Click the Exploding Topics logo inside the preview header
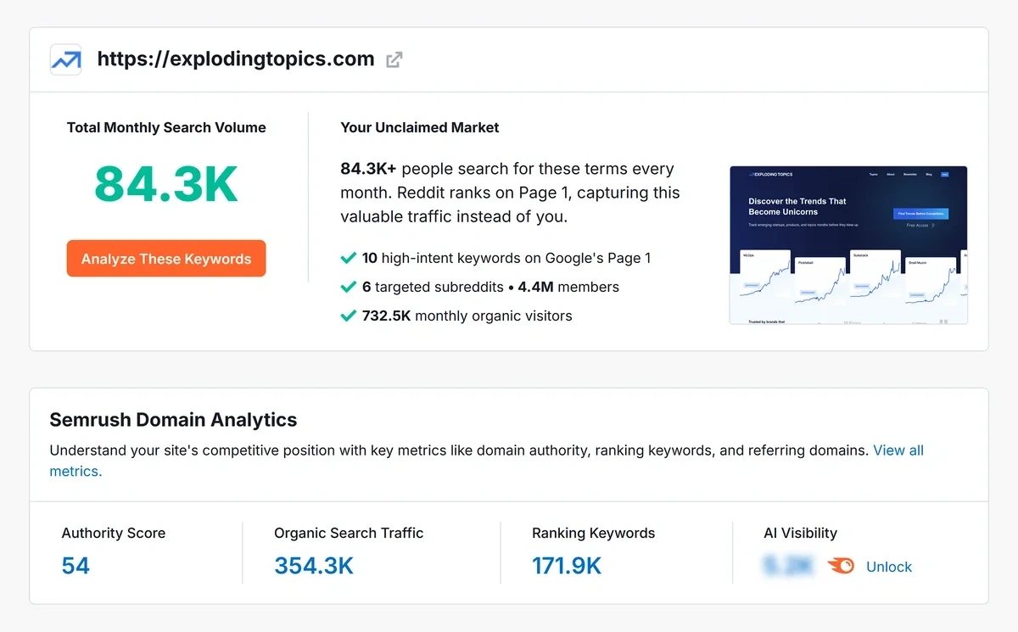This screenshot has width=1018, height=632. (x=770, y=174)
